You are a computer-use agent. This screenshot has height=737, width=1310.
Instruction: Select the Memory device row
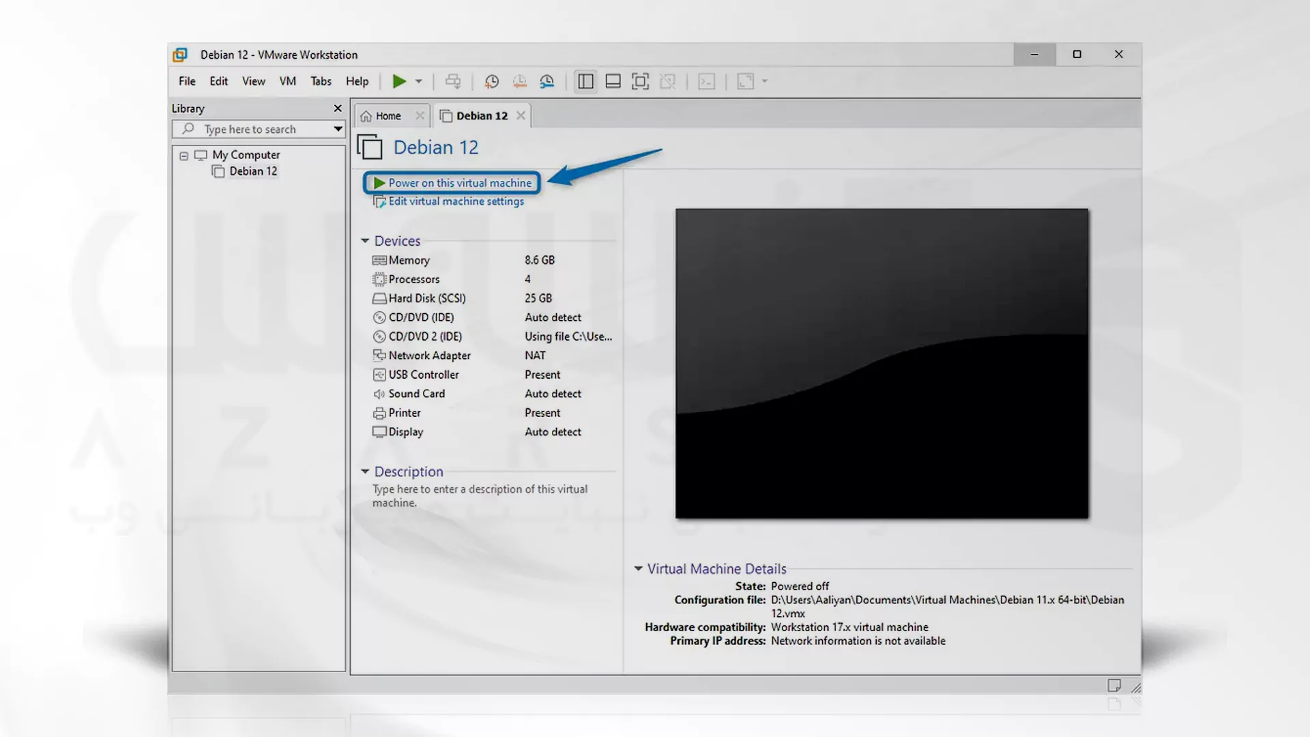(493, 260)
